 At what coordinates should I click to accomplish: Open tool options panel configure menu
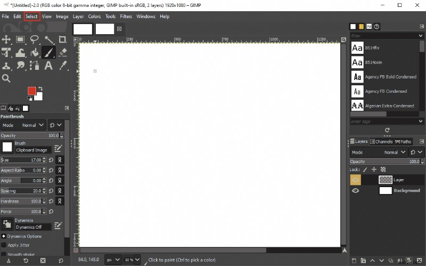tap(67, 108)
